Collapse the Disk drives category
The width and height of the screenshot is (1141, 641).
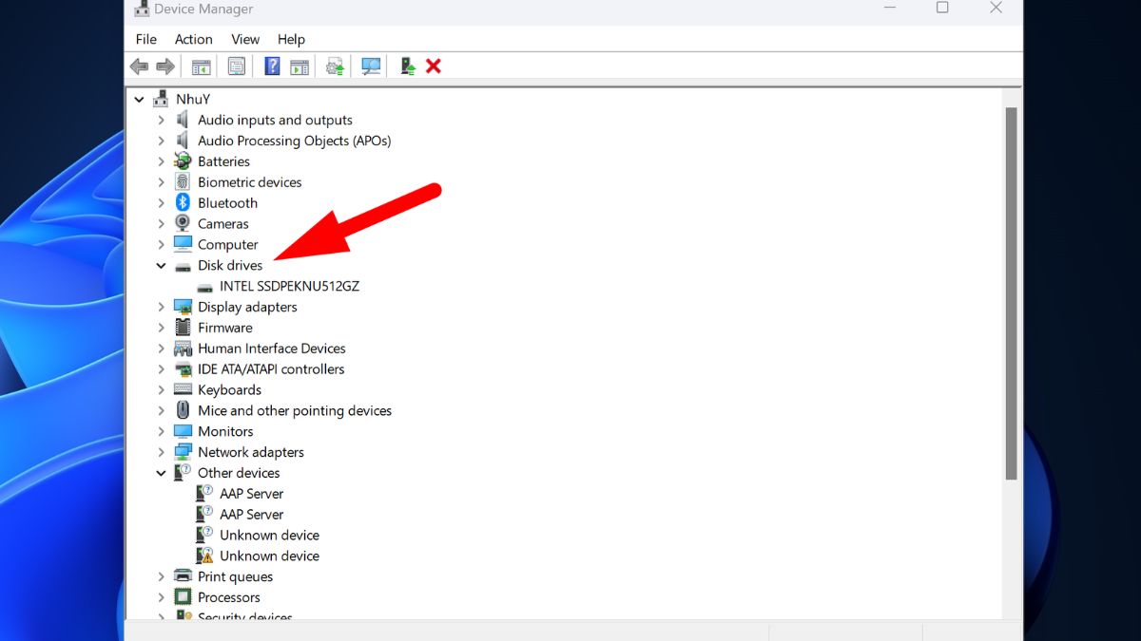coord(161,266)
